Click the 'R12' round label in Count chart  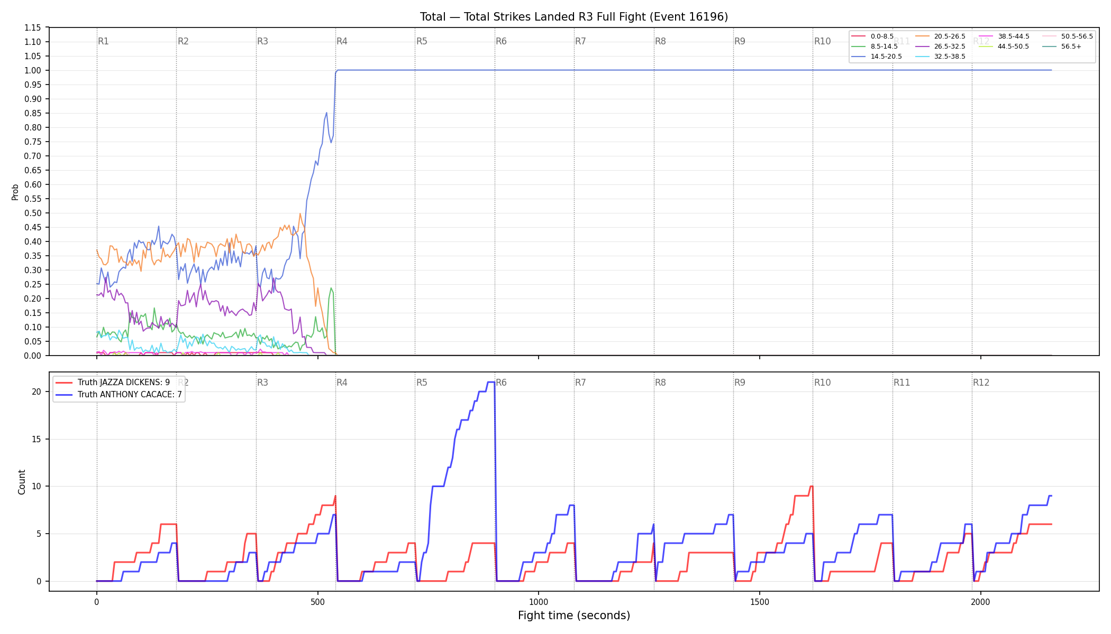pos(981,383)
